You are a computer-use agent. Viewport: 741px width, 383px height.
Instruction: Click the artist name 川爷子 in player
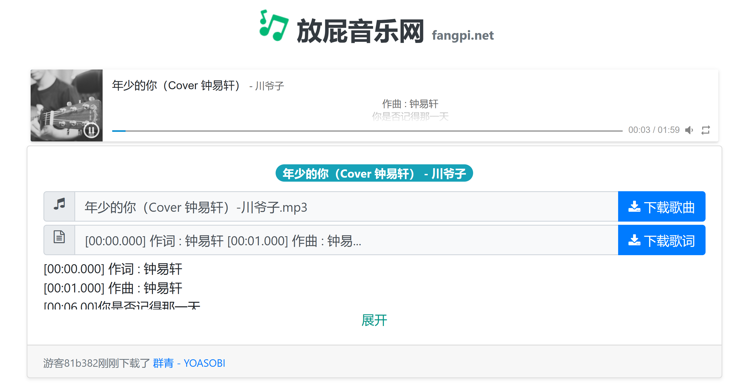(x=269, y=86)
